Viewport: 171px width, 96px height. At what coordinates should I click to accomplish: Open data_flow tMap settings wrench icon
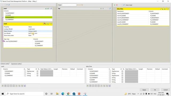tap(161, 9)
